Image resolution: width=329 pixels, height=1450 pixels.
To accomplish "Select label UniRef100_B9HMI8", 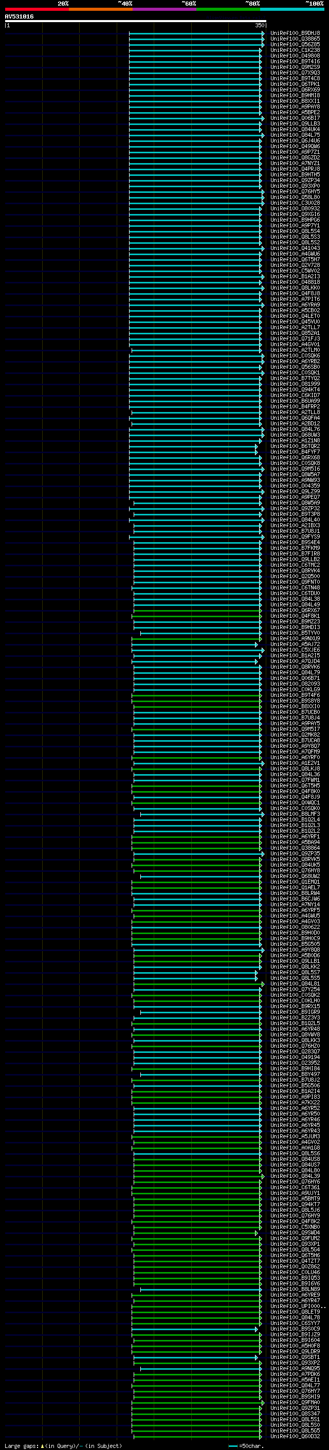I will pos(295,95).
